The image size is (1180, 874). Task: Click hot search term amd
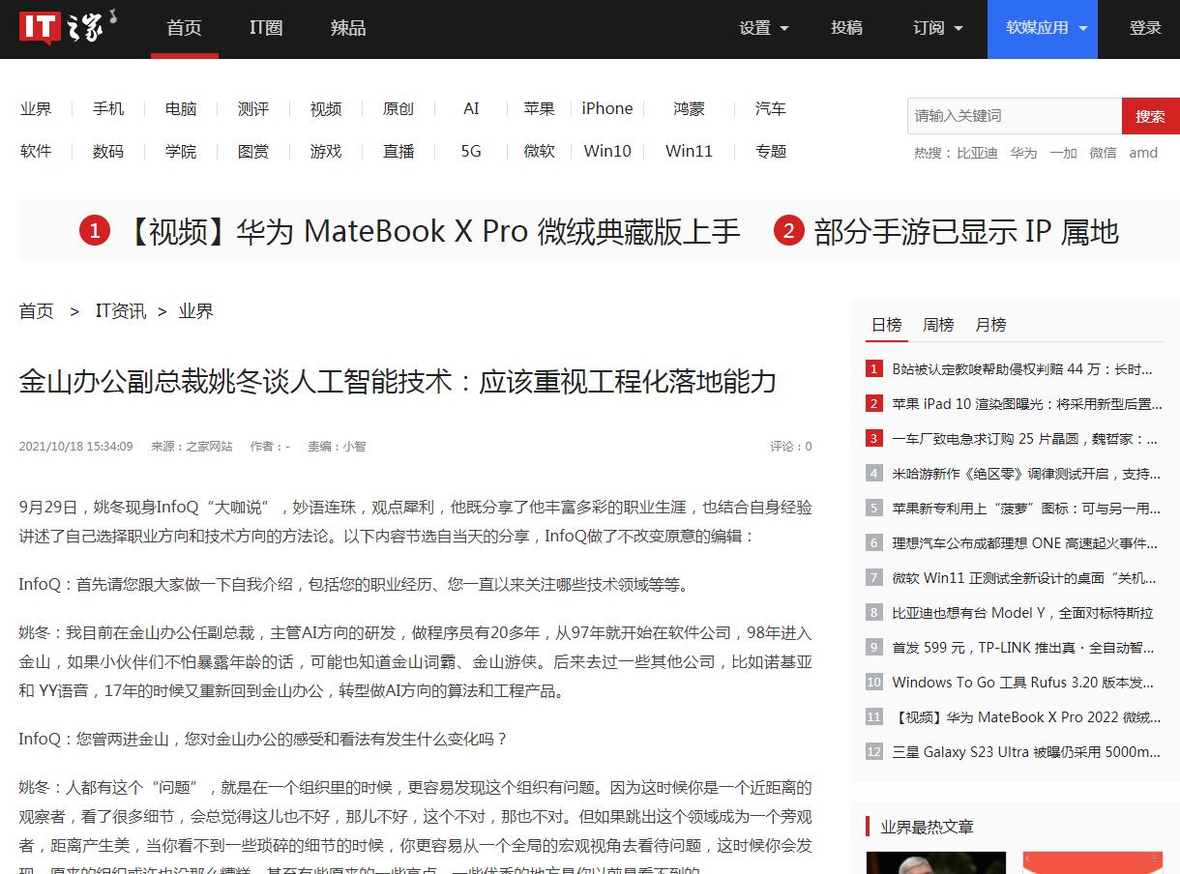pyautogui.click(x=1143, y=153)
